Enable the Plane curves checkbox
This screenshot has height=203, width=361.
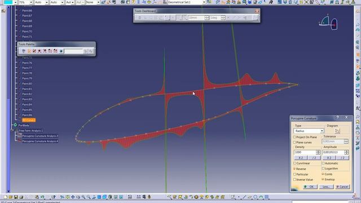[294, 143]
